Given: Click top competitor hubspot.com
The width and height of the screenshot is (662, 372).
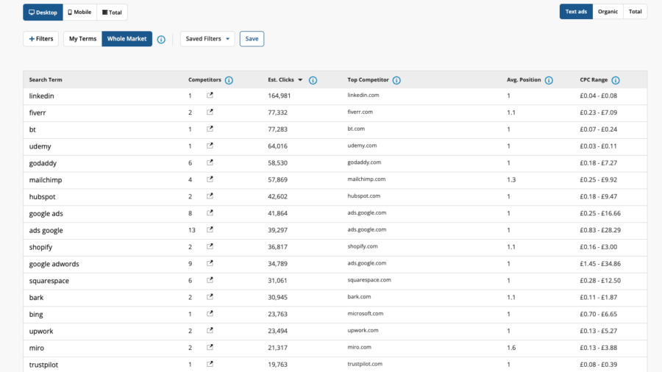Looking at the screenshot, I should [x=364, y=196].
